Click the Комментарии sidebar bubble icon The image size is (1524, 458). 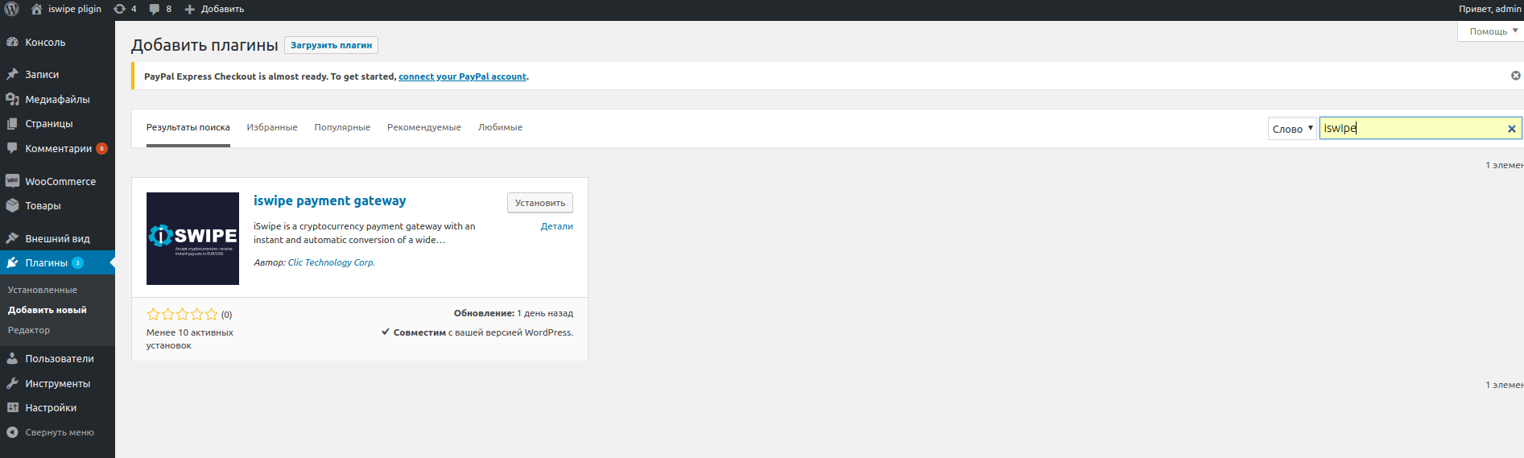click(12, 148)
